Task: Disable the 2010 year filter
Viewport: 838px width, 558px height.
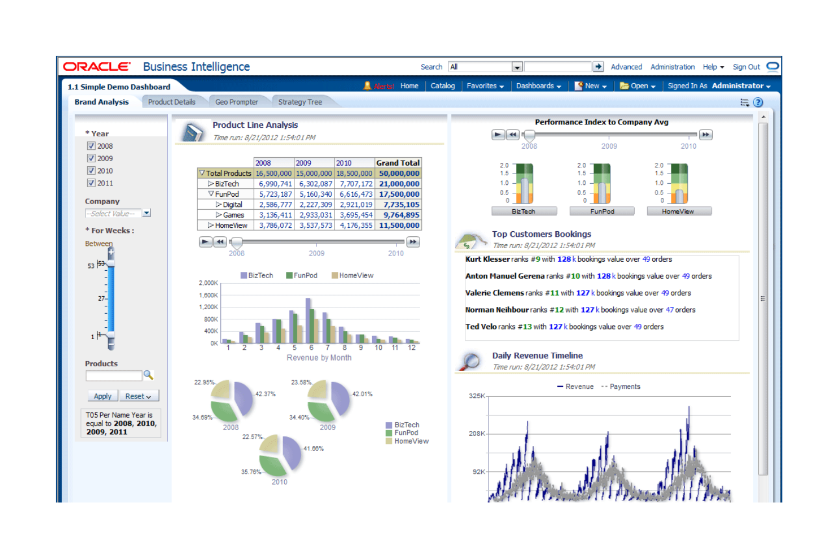Action: tap(91, 170)
